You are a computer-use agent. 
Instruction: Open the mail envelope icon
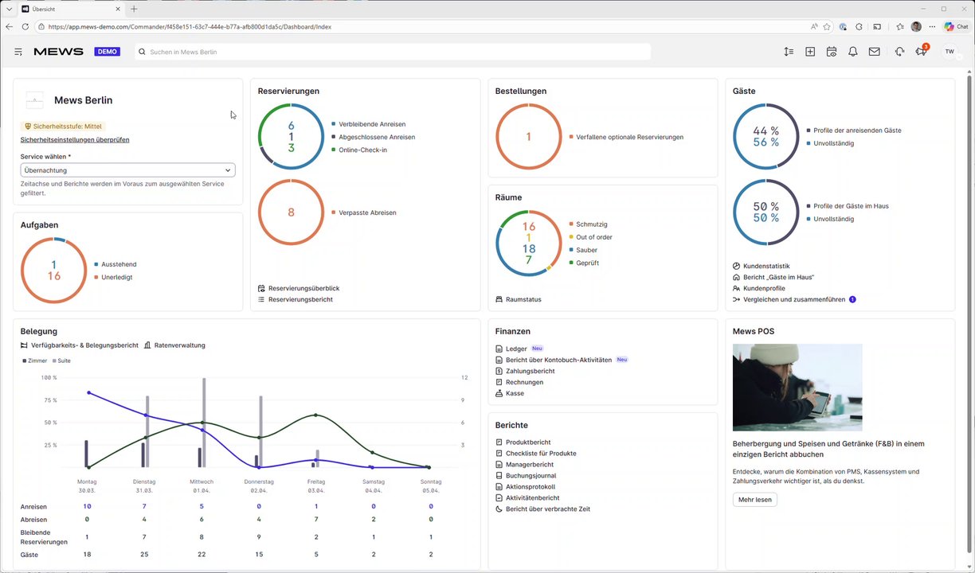point(874,52)
